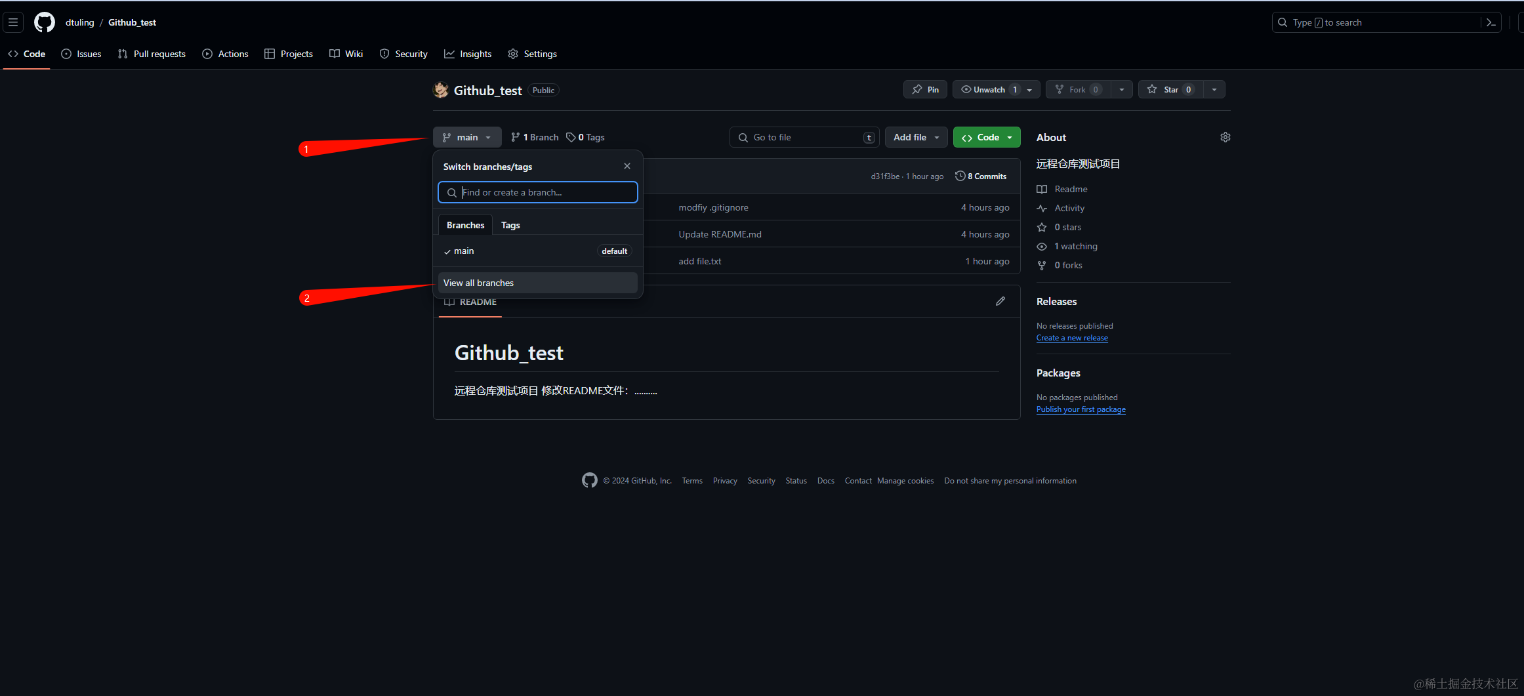Open the hamburger navigation menu

13,22
